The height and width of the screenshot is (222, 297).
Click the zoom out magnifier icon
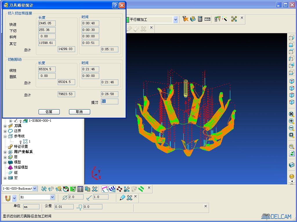(x=291, y=128)
